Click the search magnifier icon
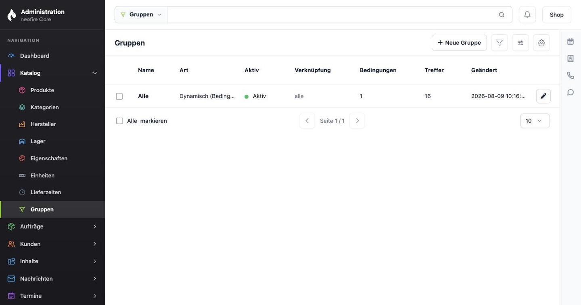Screen dimensions: 581x305 coord(502,15)
